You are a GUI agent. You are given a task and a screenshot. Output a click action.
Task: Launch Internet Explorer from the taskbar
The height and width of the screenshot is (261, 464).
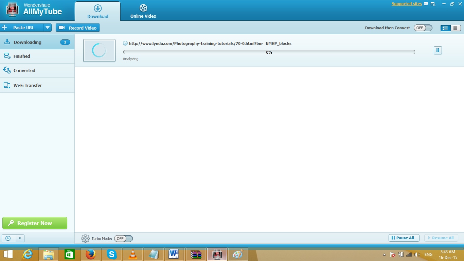[x=28, y=254]
